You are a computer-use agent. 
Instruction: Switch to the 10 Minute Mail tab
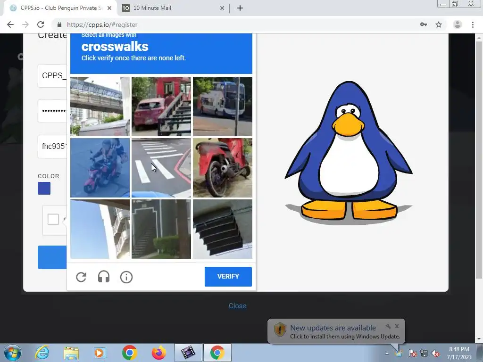(x=173, y=8)
